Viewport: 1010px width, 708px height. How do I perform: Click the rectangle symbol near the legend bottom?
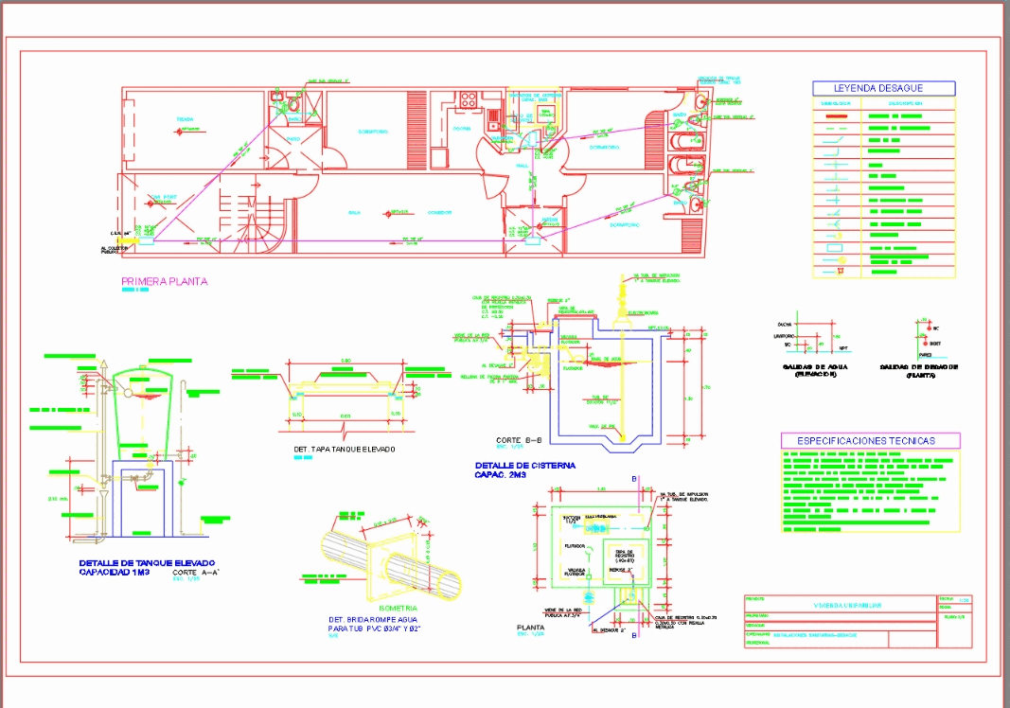coord(833,246)
